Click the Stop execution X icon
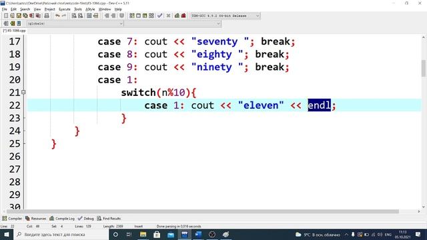 click(x=168, y=16)
